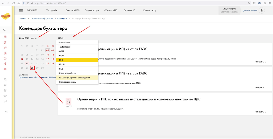Click the search magnifier icon in sidebar

click(5, 30)
